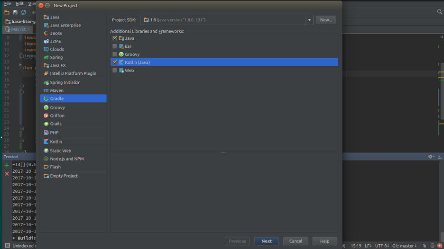Select Gradle project type
The width and height of the screenshot is (444, 249).
click(x=74, y=98)
